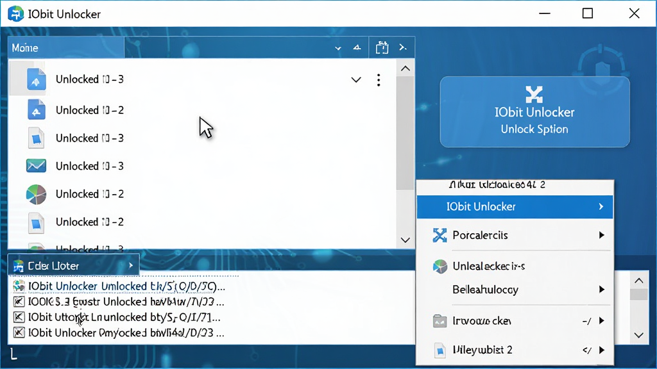Expand the Irwoue ckev submenu arrow
This screenshot has height=369, width=657.
click(x=601, y=321)
